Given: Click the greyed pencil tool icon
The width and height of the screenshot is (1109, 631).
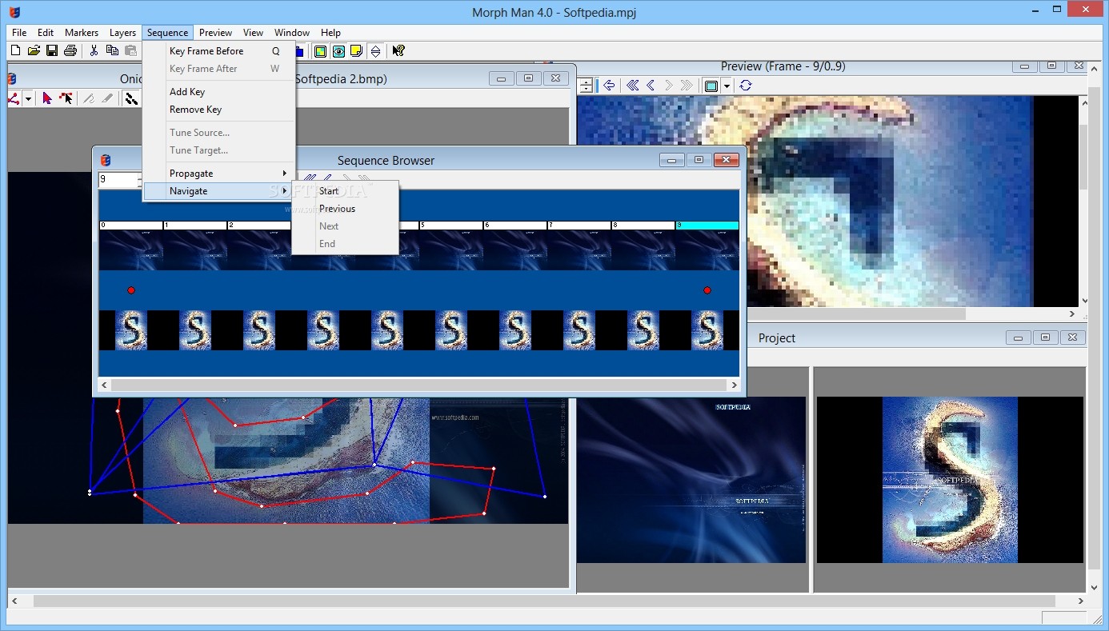Looking at the screenshot, I should pyautogui.click(x=107, y=98).
